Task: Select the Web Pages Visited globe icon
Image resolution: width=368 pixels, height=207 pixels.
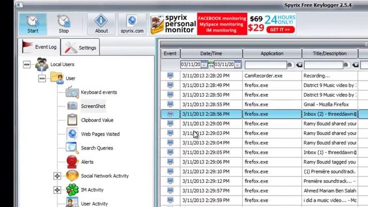Action: pyautogui.click(x=72, y=134)
